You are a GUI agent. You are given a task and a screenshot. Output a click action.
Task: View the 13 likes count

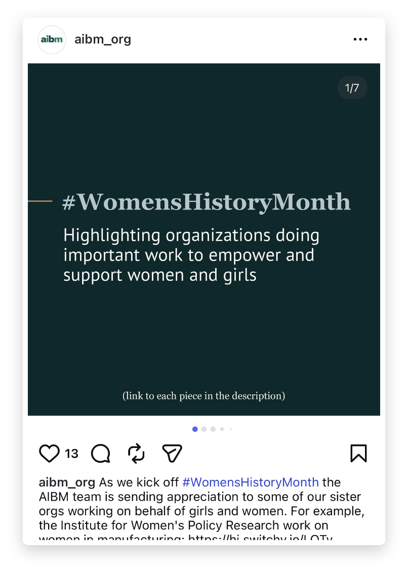coord(72,454)
